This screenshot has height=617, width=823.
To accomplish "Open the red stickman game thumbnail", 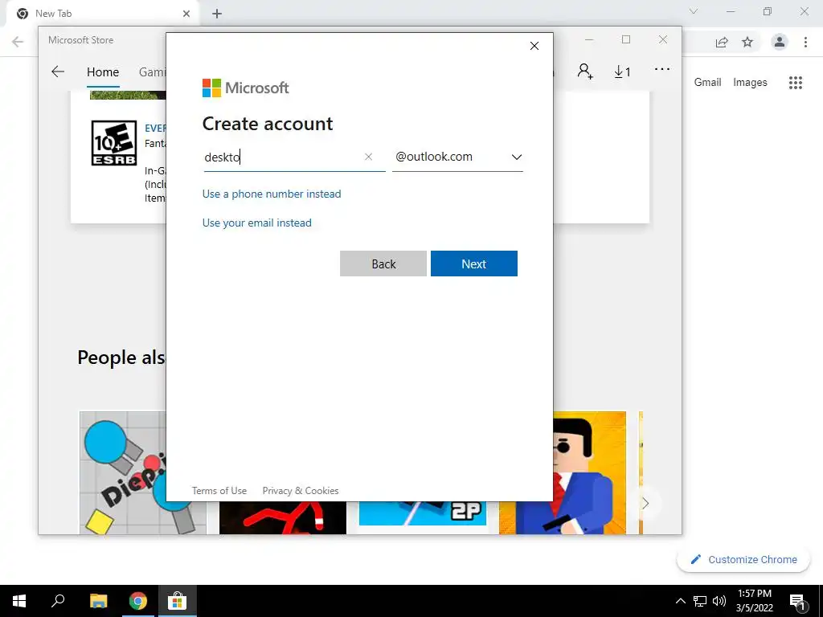I will (x=283, y=518).
